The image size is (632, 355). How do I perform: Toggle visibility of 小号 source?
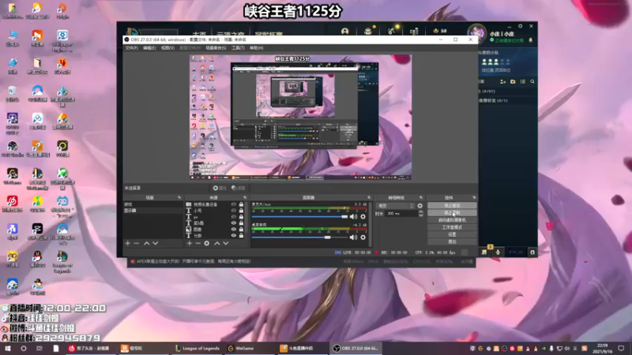pyautogui.click(x=233, y=211)
